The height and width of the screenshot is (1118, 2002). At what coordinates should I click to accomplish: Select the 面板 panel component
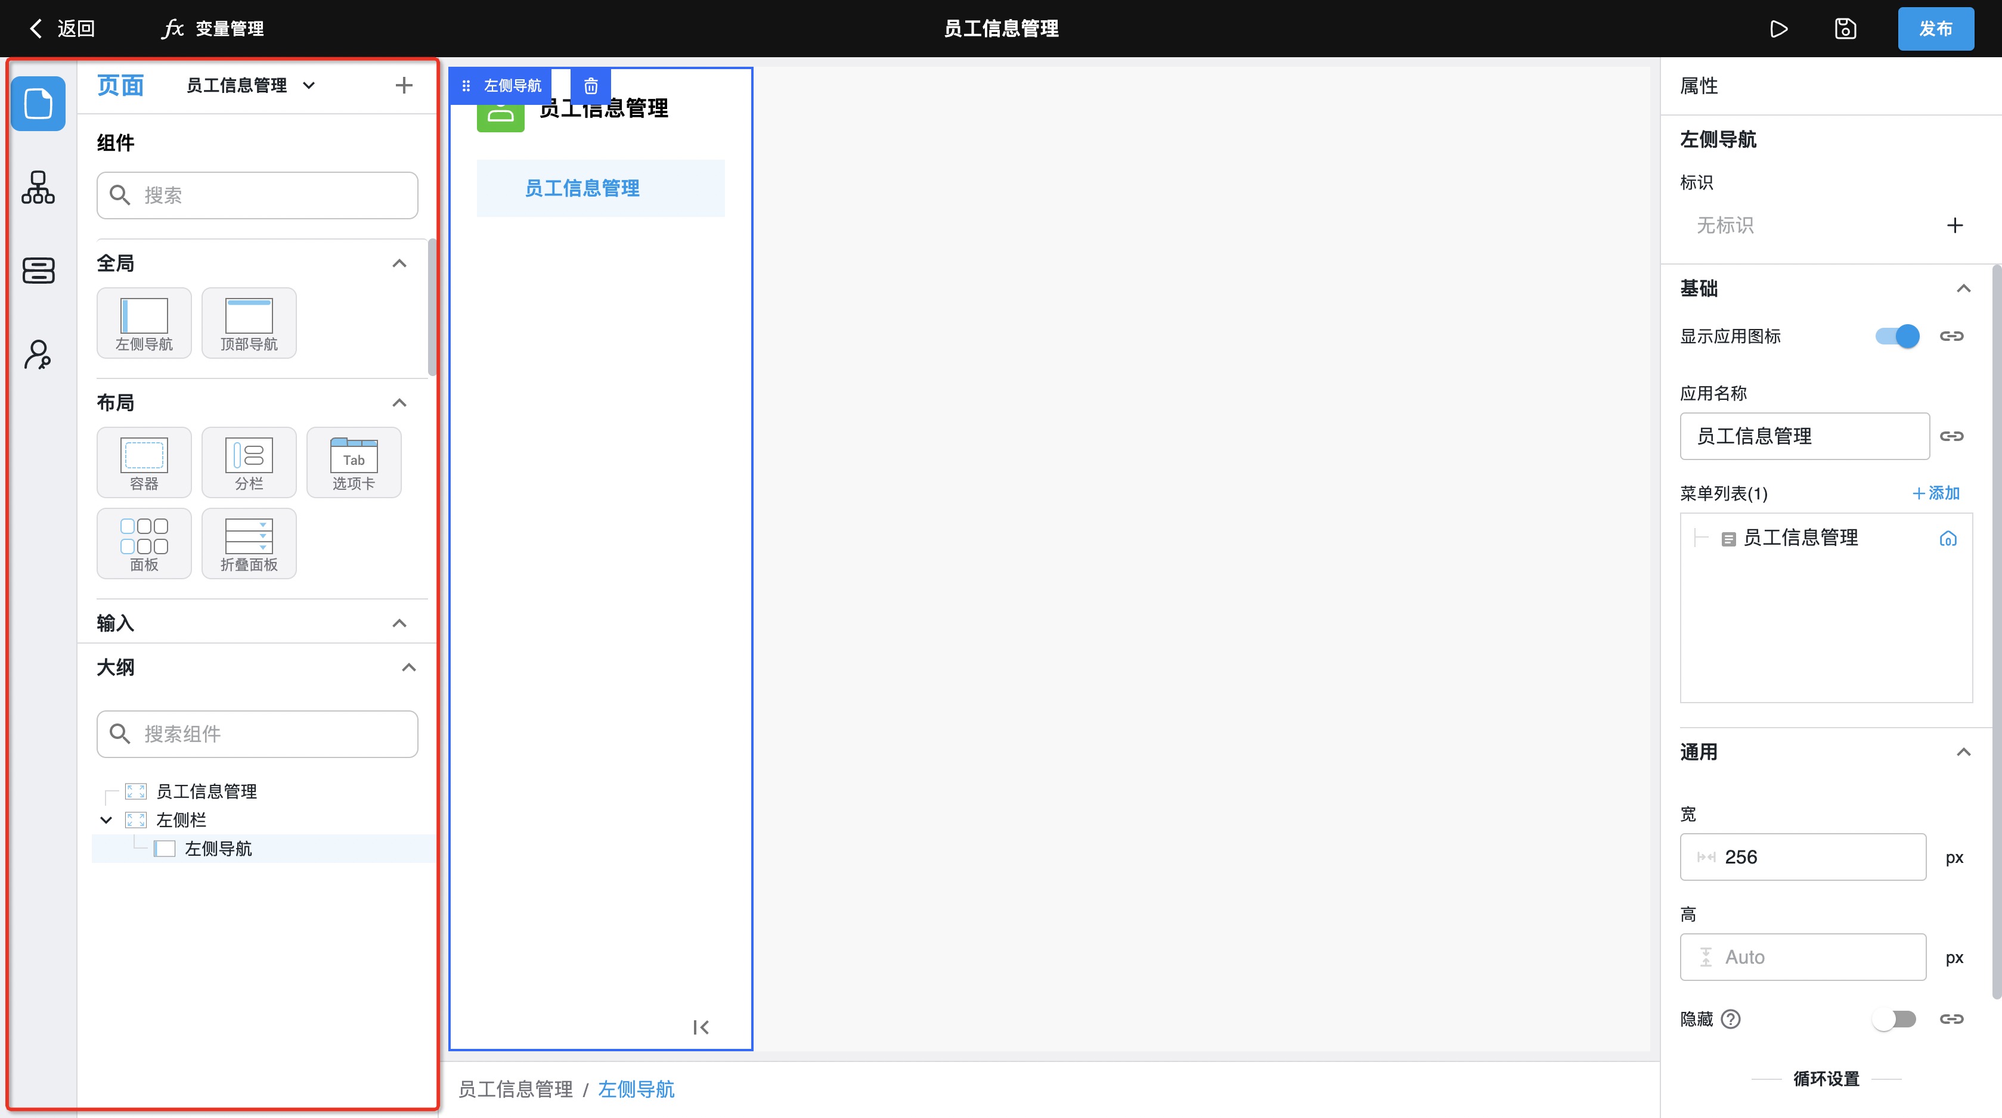(144, 544)
